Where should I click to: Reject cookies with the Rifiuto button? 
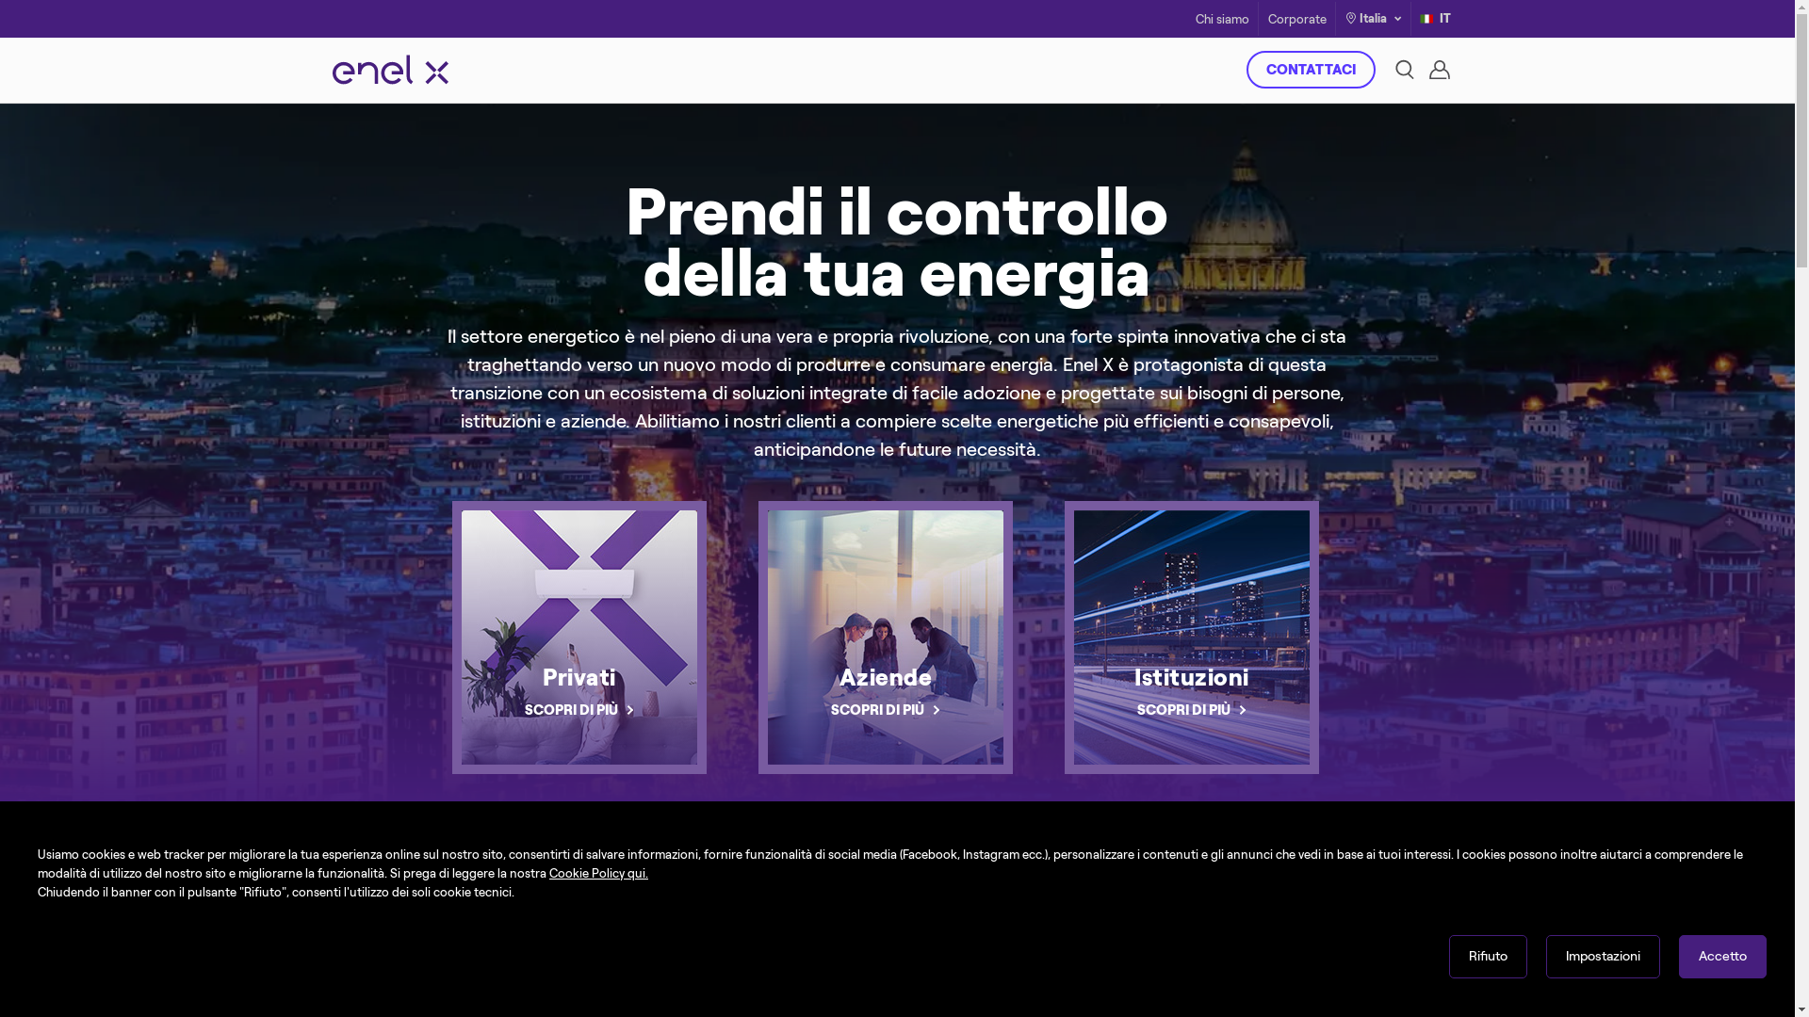click(x=1488, y=957)
